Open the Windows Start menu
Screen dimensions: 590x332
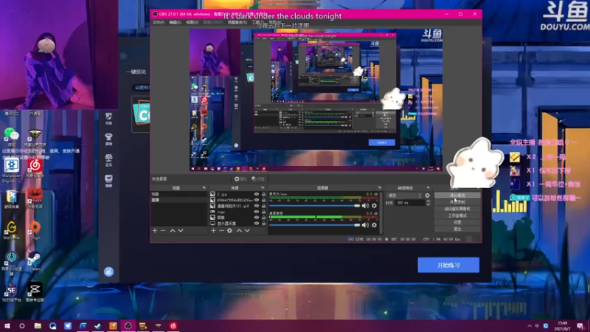[7, 325]
